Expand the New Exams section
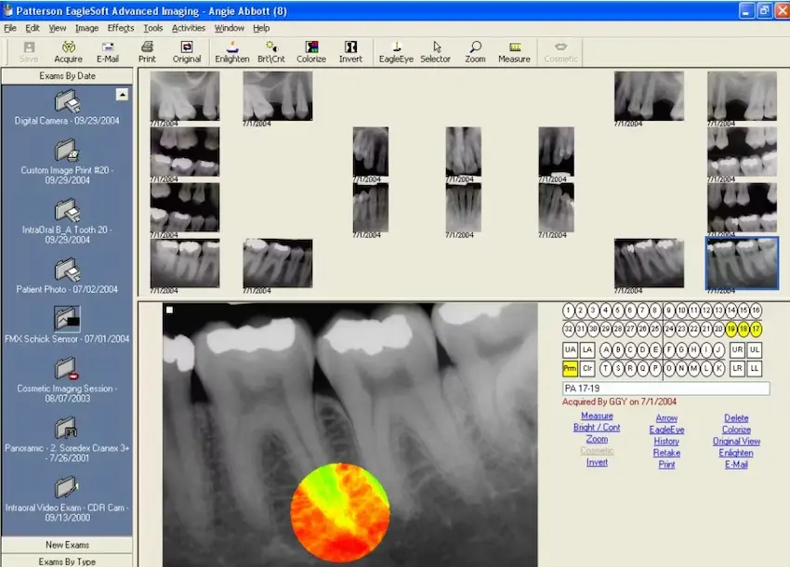This screenshot has width=790, height=567. coord(65,545)
